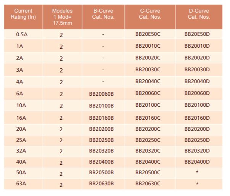
Task: Click the D-Curve Cat. Nos. header
Action: point(199,14)
